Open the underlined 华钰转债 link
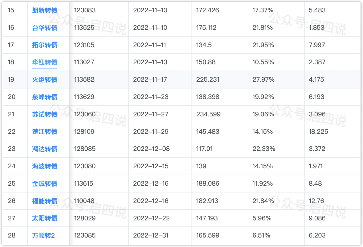363x247 pixels. [x=45, y=62]
